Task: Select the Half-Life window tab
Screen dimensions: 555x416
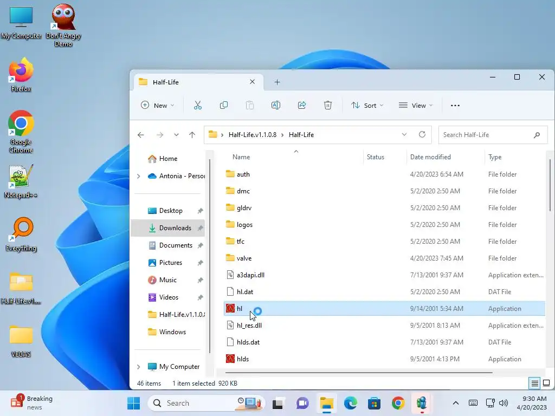Action: coord(198,82)
